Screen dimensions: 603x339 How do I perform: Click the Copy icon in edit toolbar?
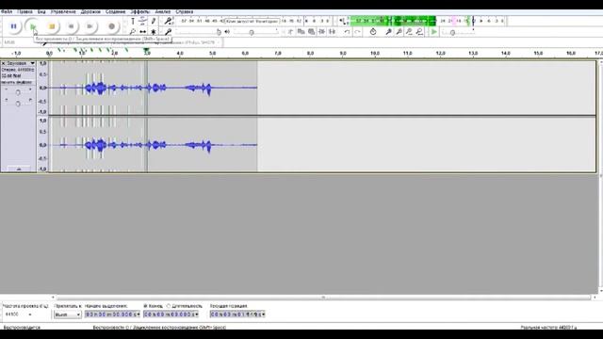[x=301, y=31]
